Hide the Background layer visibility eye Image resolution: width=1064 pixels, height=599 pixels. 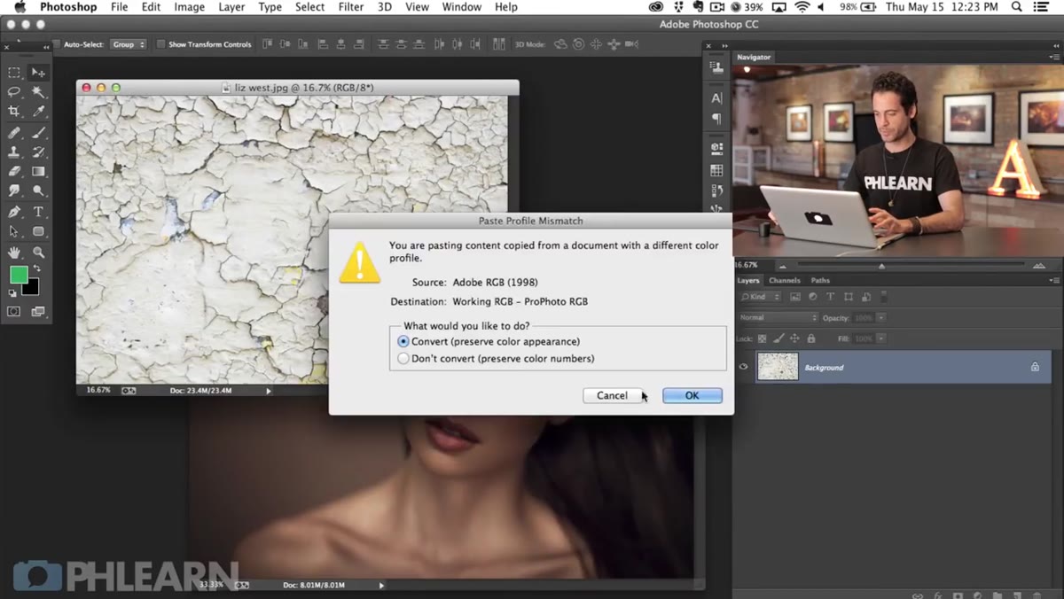744,367
